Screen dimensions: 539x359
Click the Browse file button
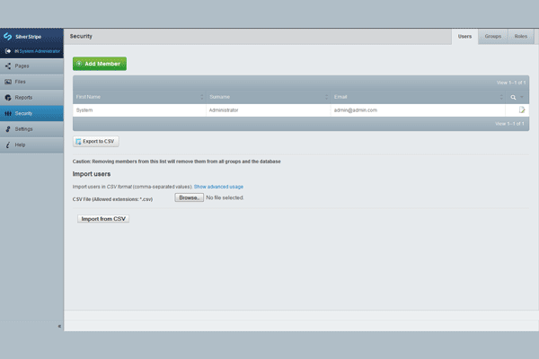[189, 197]
